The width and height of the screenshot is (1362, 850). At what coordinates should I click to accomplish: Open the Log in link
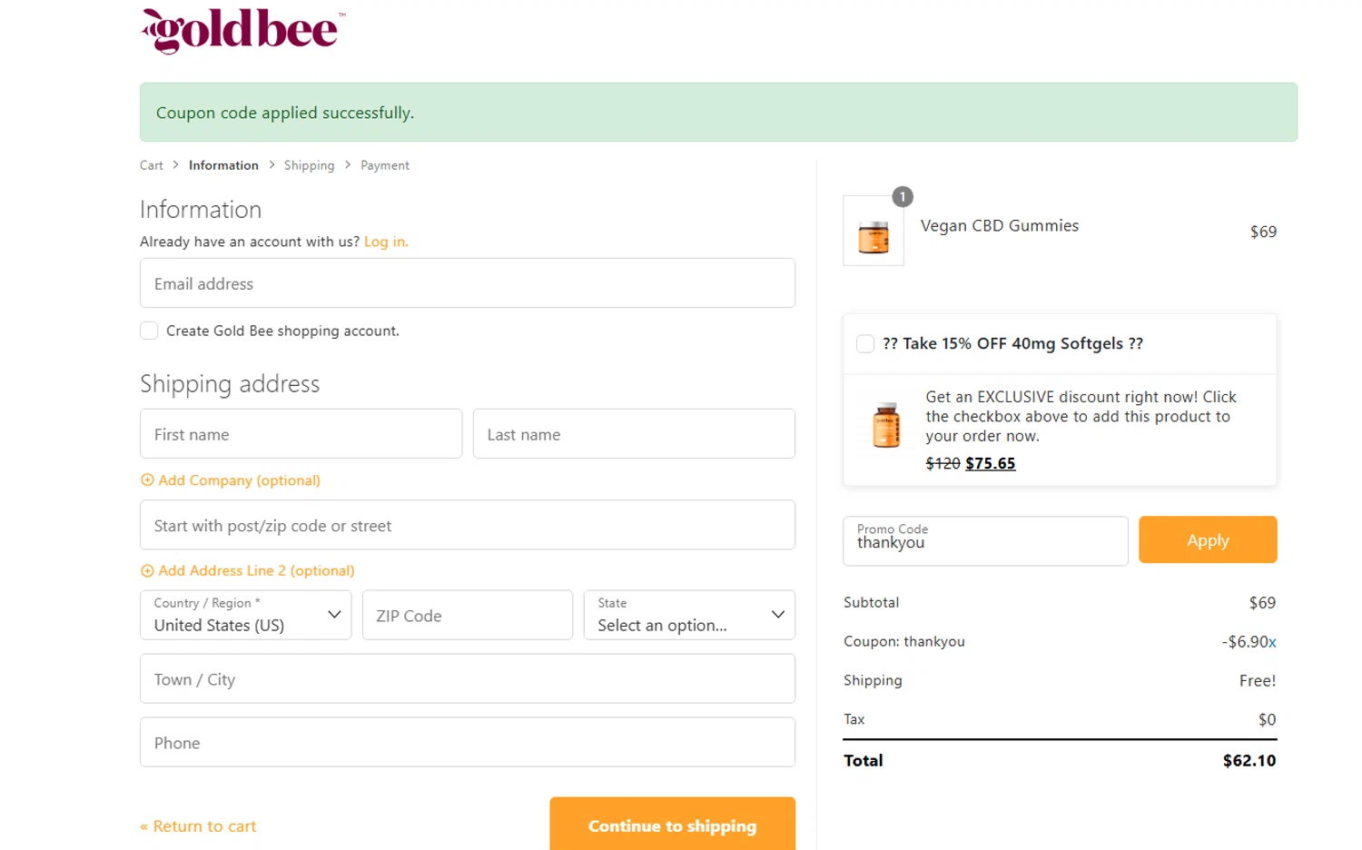(x=386, y=242)
